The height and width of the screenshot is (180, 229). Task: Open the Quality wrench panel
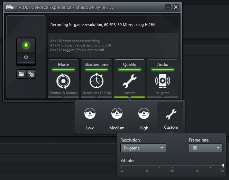(129, 79)
